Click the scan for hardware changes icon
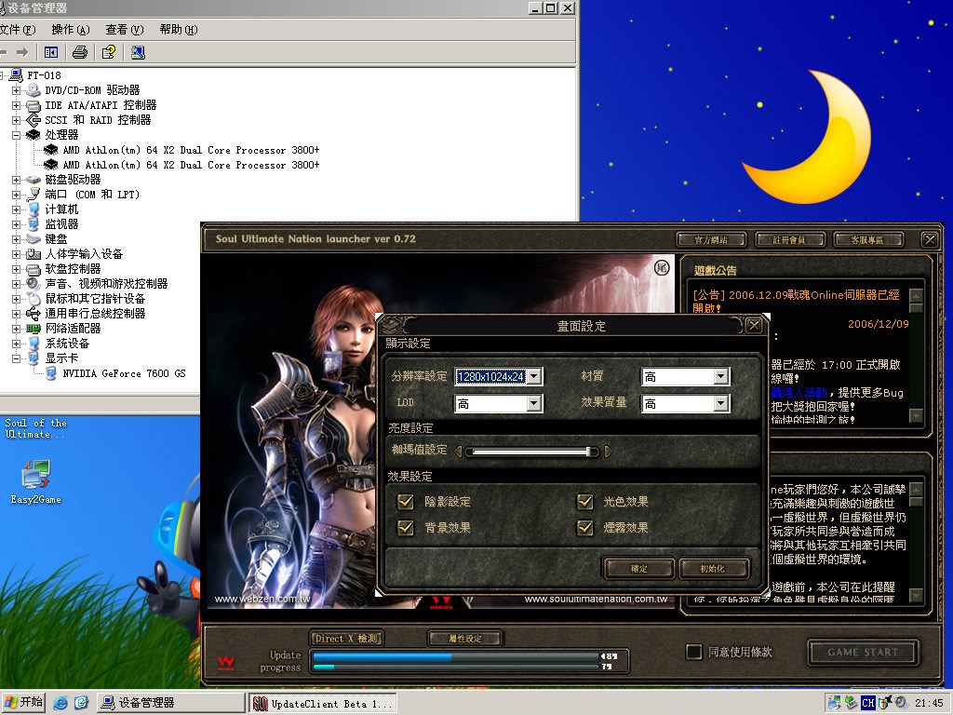Image resolution: width=953 pixels, height=715 pixels. pos(138,53)
